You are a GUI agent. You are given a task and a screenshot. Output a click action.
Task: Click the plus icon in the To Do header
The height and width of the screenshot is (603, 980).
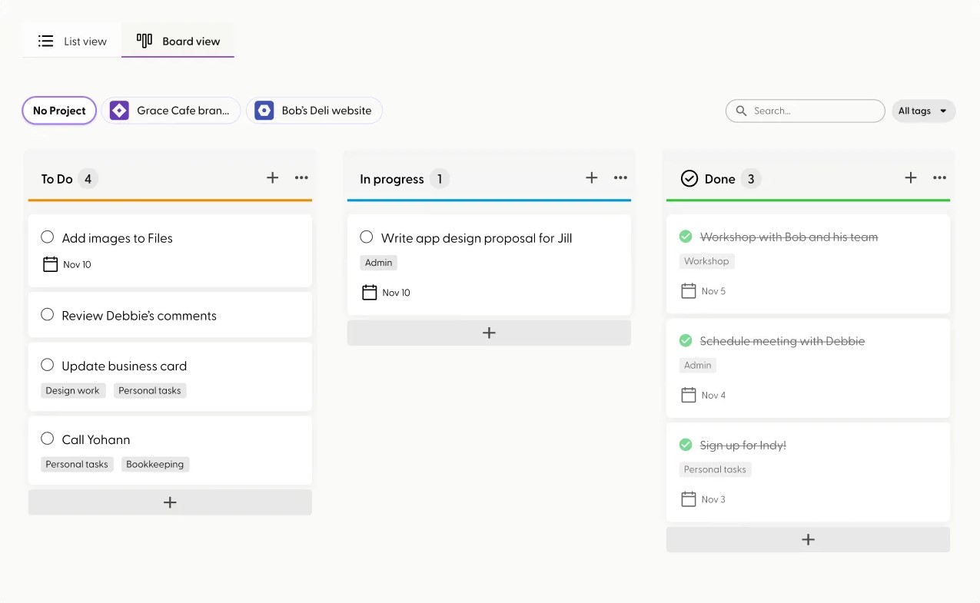coord(272,177)
